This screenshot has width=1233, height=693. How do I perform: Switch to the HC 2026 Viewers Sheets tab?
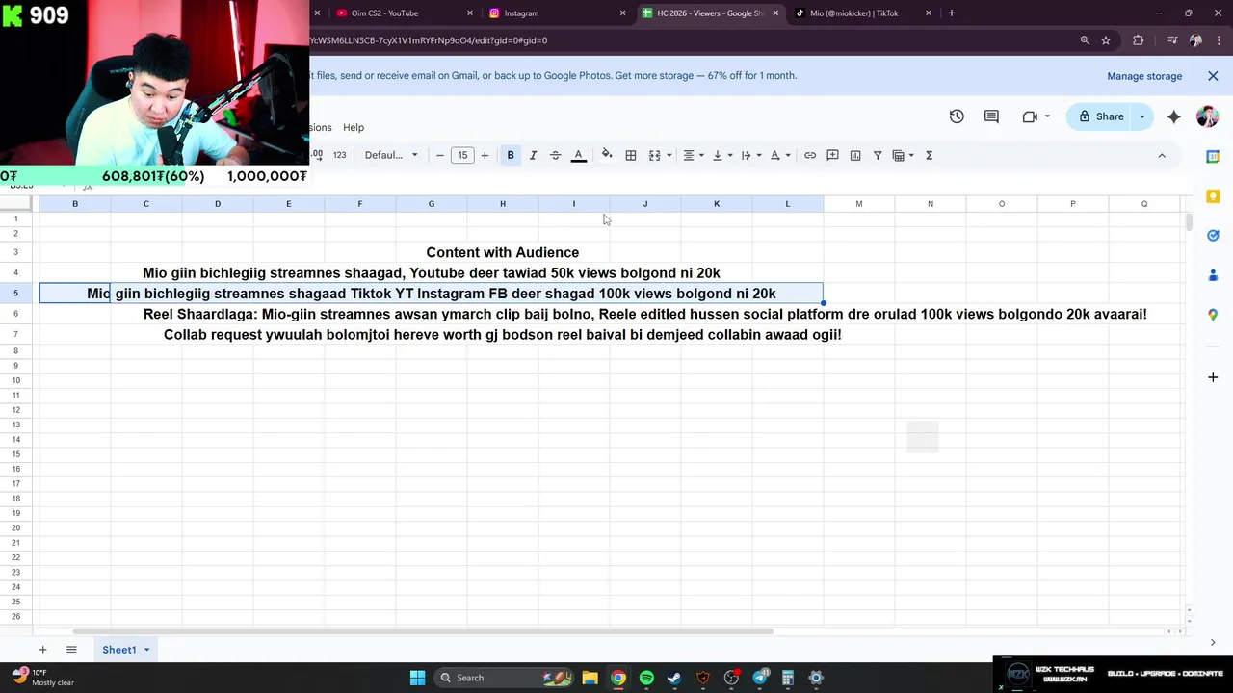[x=710, y=13]
